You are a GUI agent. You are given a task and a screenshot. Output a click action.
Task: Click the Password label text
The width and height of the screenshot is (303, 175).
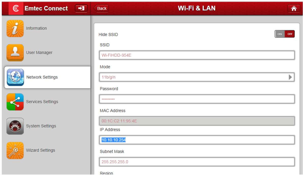(x=109, y=89)
